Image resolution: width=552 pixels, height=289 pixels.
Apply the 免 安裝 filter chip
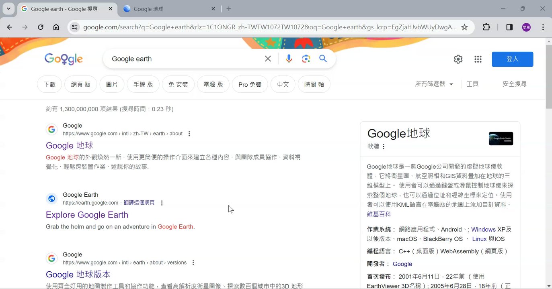click(178, 85)
